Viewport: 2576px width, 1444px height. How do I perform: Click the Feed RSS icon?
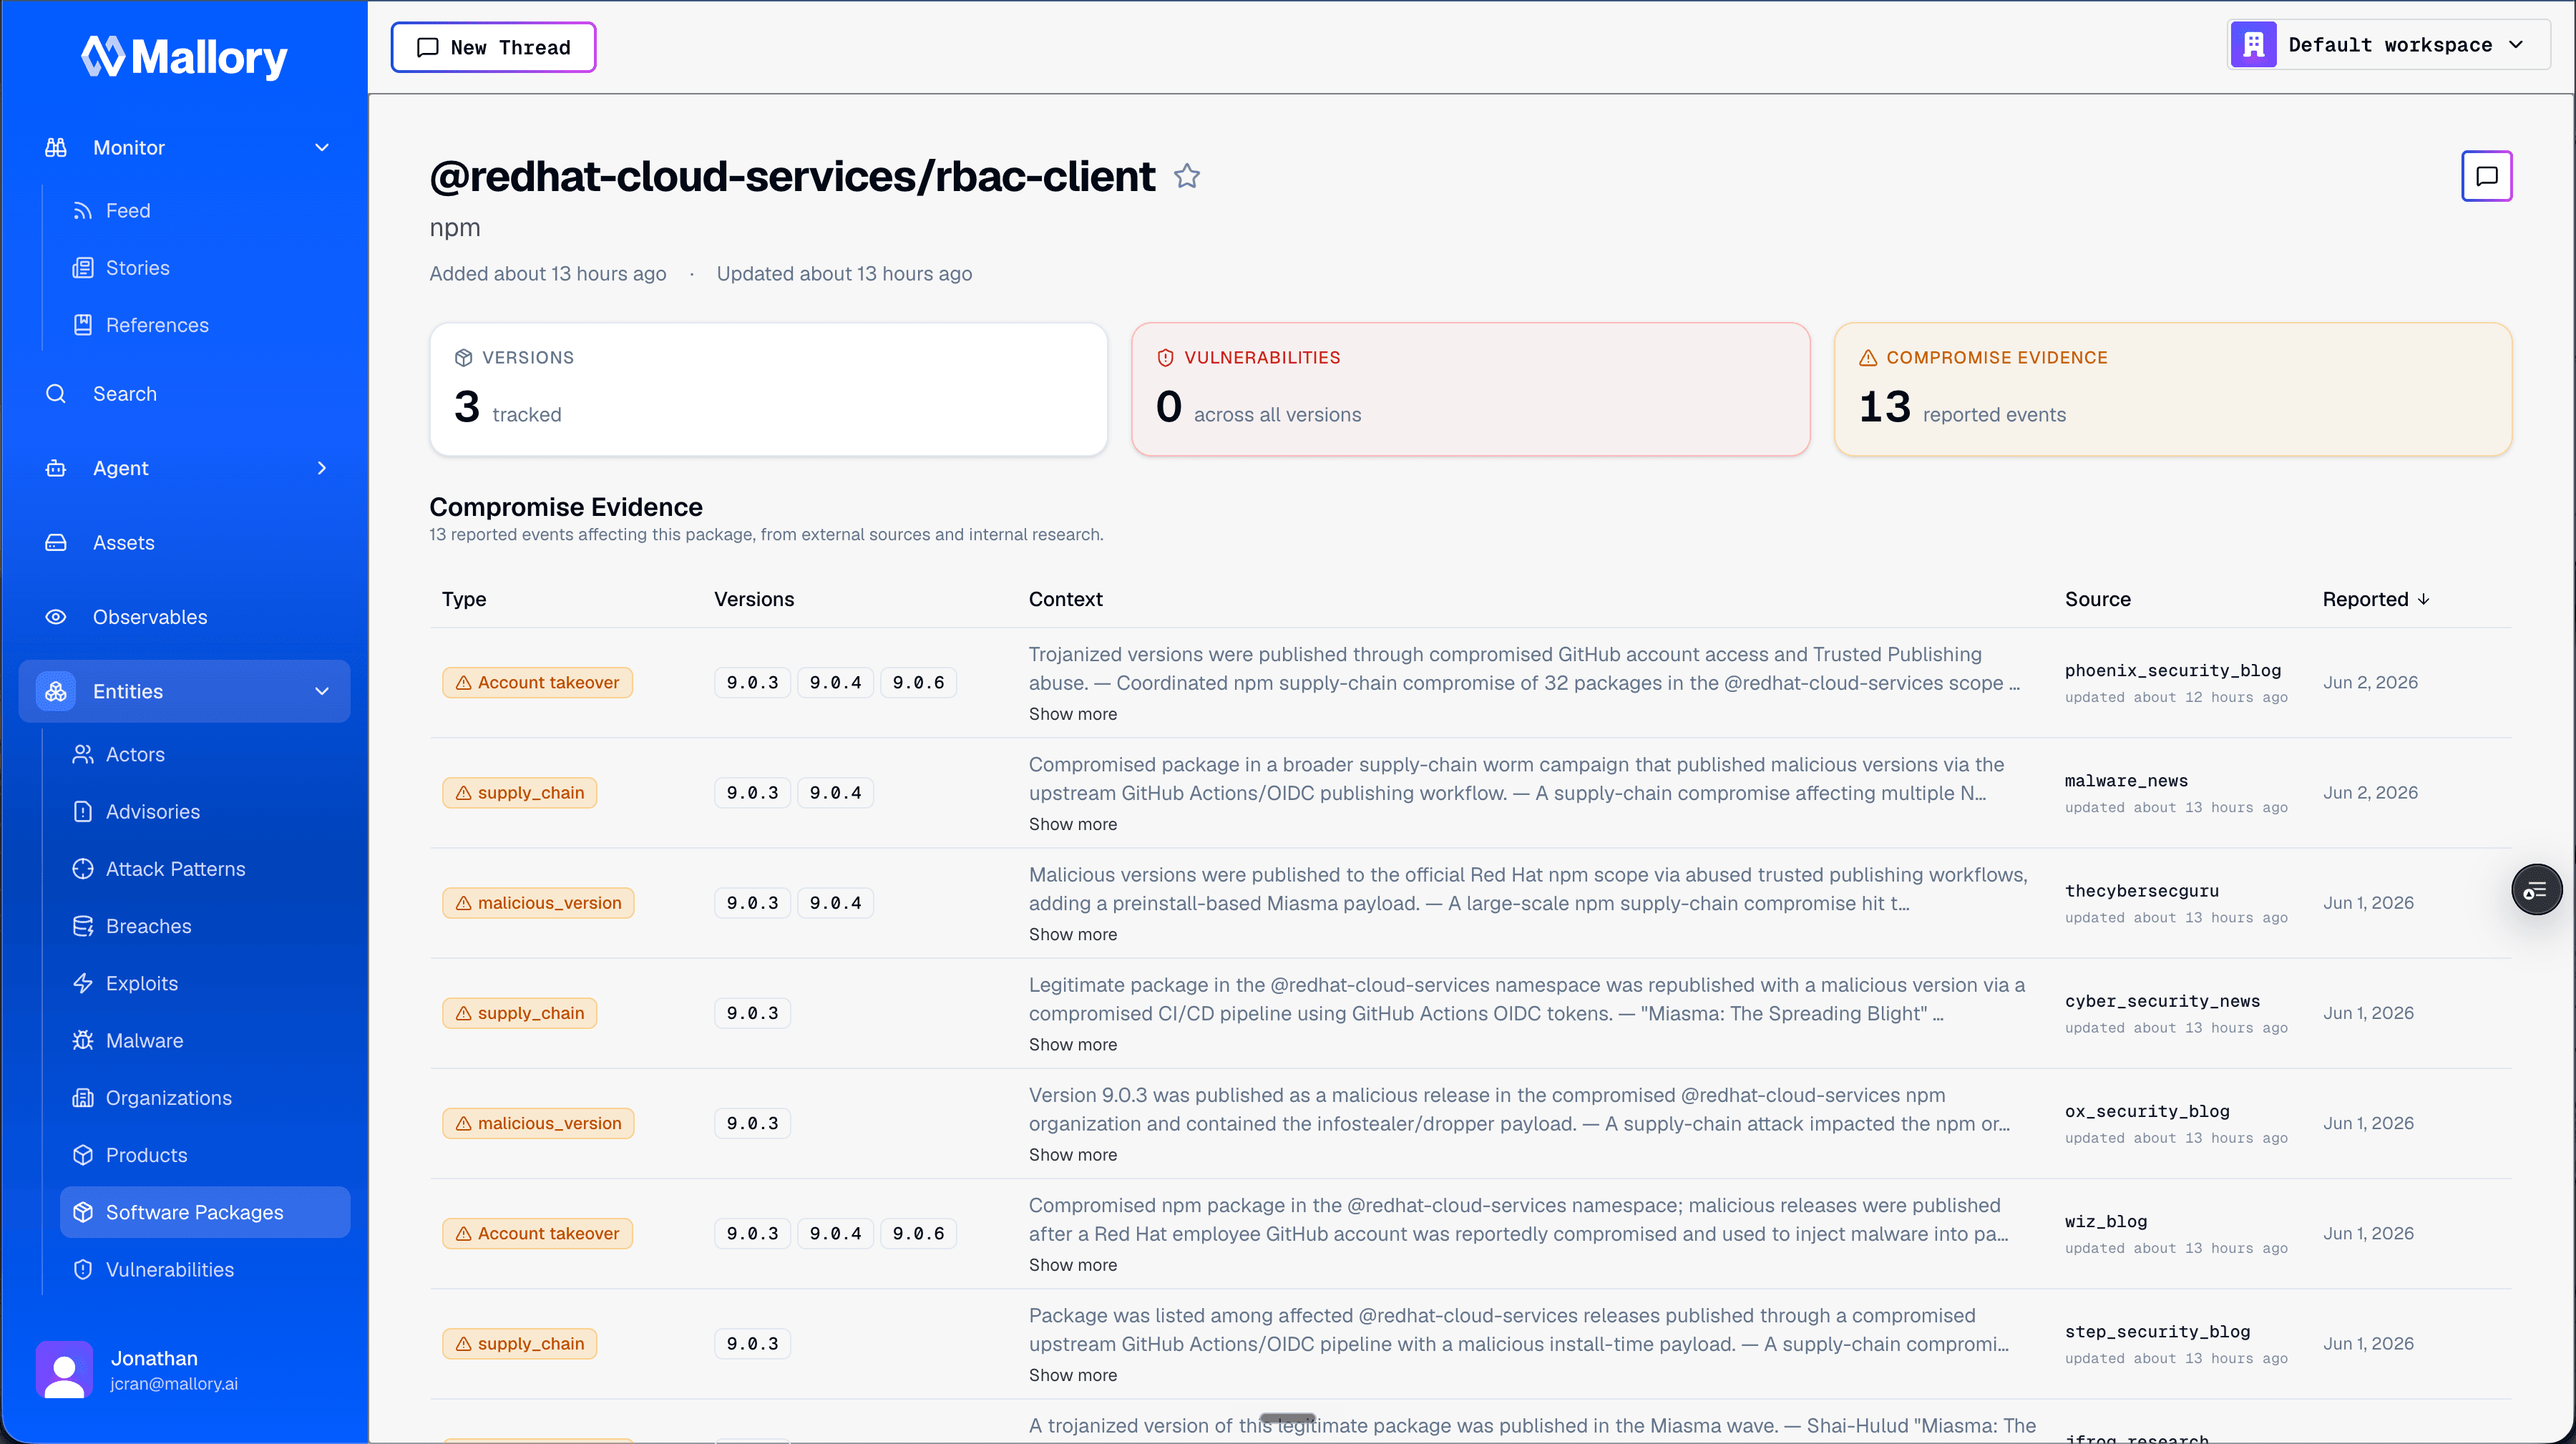83,211
